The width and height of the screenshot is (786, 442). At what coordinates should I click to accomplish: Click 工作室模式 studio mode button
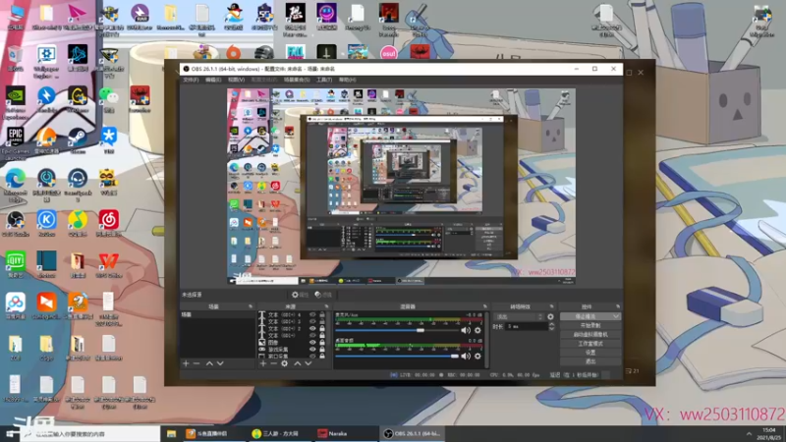590,344
